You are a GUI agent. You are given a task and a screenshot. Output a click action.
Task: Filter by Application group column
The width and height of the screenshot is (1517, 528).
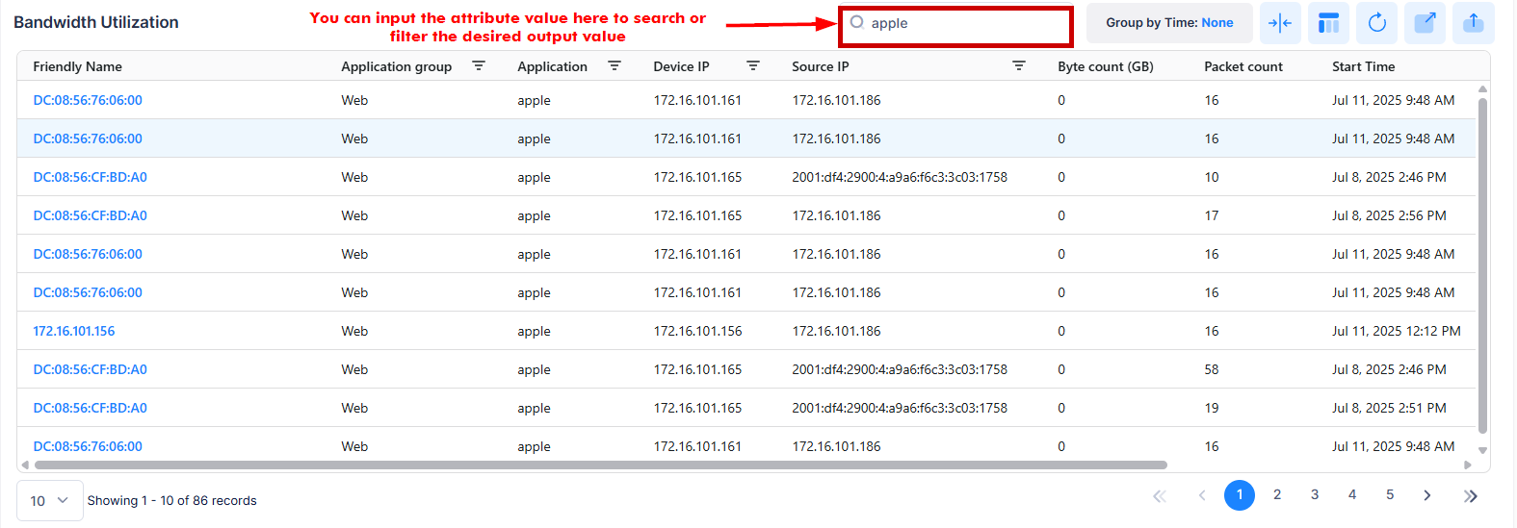[x=478, y=66]
